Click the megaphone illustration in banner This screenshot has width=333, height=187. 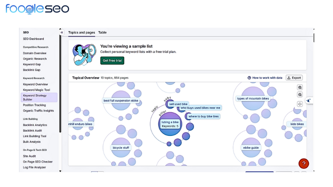pos(84,54)
